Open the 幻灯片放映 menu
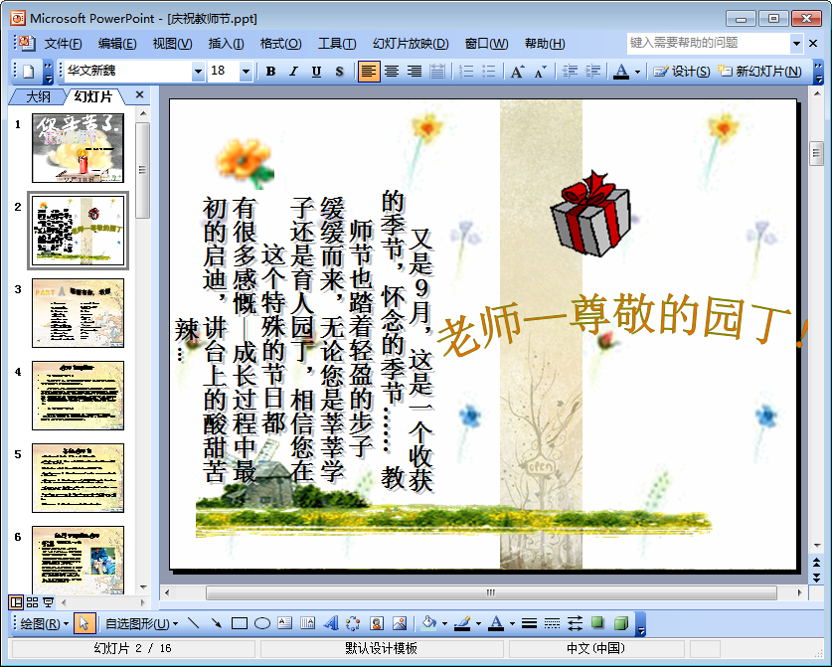Viewport: 832px width, 667px height. [411, 44]
